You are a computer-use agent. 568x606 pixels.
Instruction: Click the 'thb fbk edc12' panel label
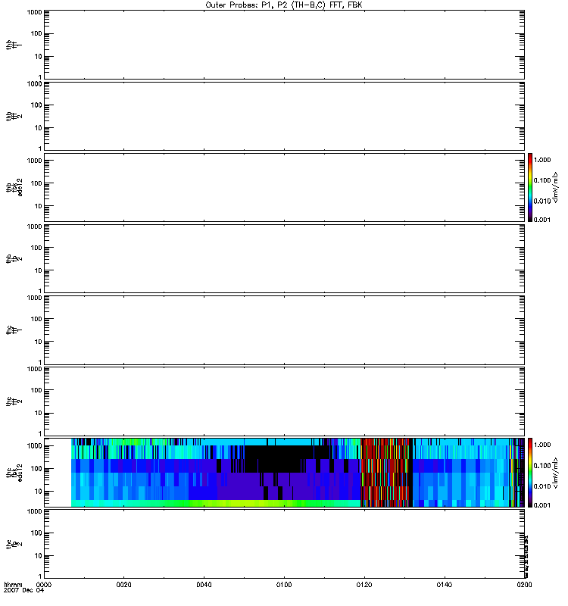14,187
